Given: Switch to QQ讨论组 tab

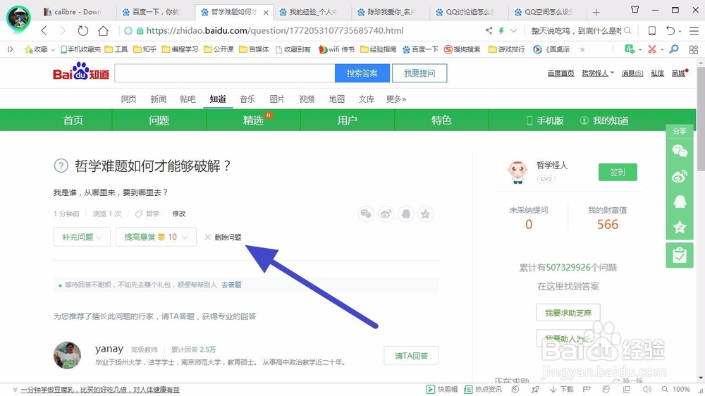Looking at the screenshot, I should tap(470, 12).
